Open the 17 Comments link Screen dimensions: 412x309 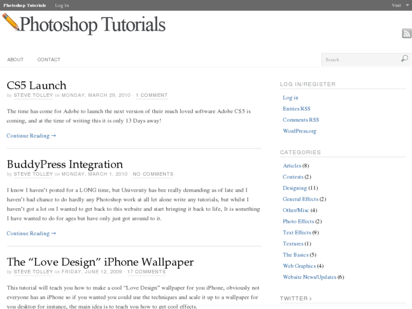click(x=147, y=272)
